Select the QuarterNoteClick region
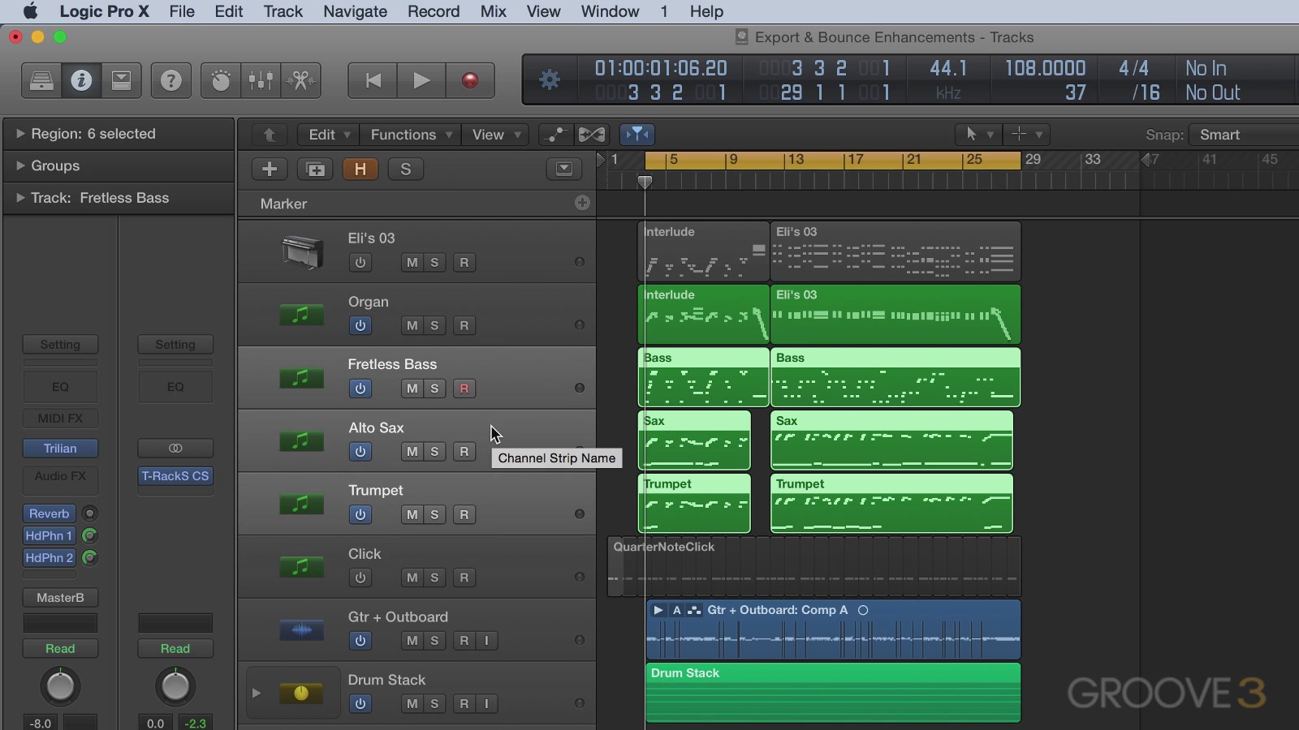The image size is (1299, 730). (812, 566)
